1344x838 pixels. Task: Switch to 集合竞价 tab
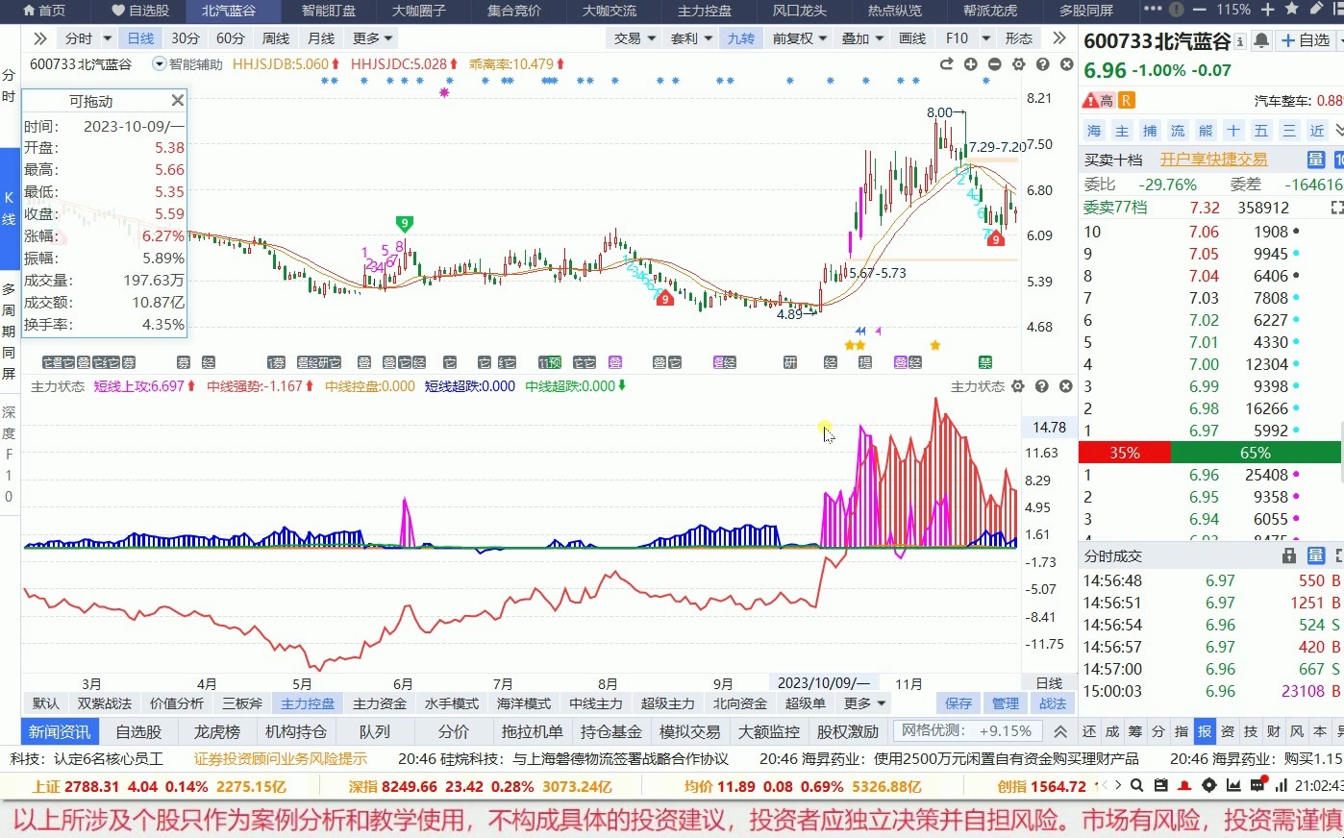point(514,11)
